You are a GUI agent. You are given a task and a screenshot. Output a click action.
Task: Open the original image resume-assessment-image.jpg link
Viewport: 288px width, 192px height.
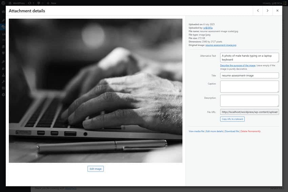221,45
